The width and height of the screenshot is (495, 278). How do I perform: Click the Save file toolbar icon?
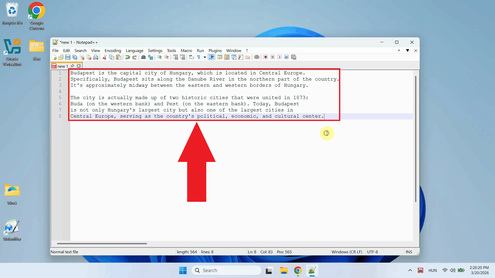click(x=68, y=57)
